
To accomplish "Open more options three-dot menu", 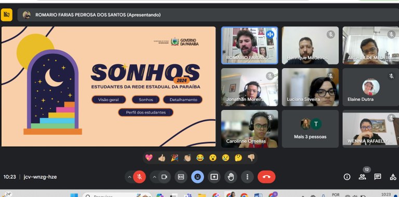I will (x=247, y=177).
